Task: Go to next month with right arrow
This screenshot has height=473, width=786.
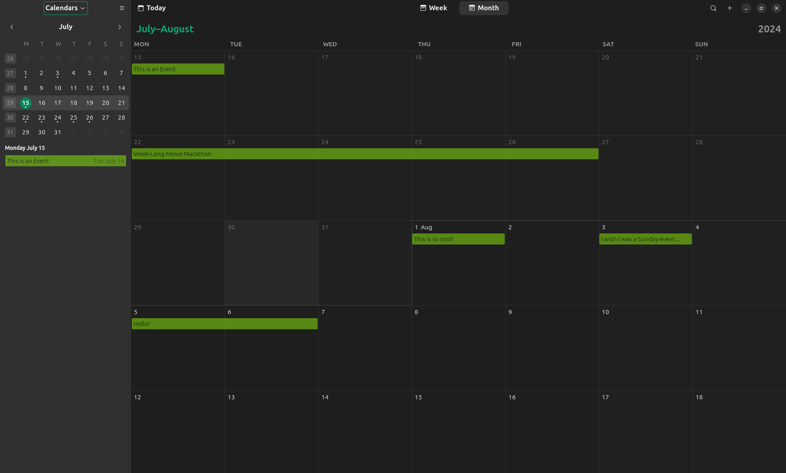Action: pos(120,27)
